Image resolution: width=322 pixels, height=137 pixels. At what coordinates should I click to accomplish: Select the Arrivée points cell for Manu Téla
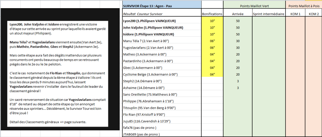237,41
